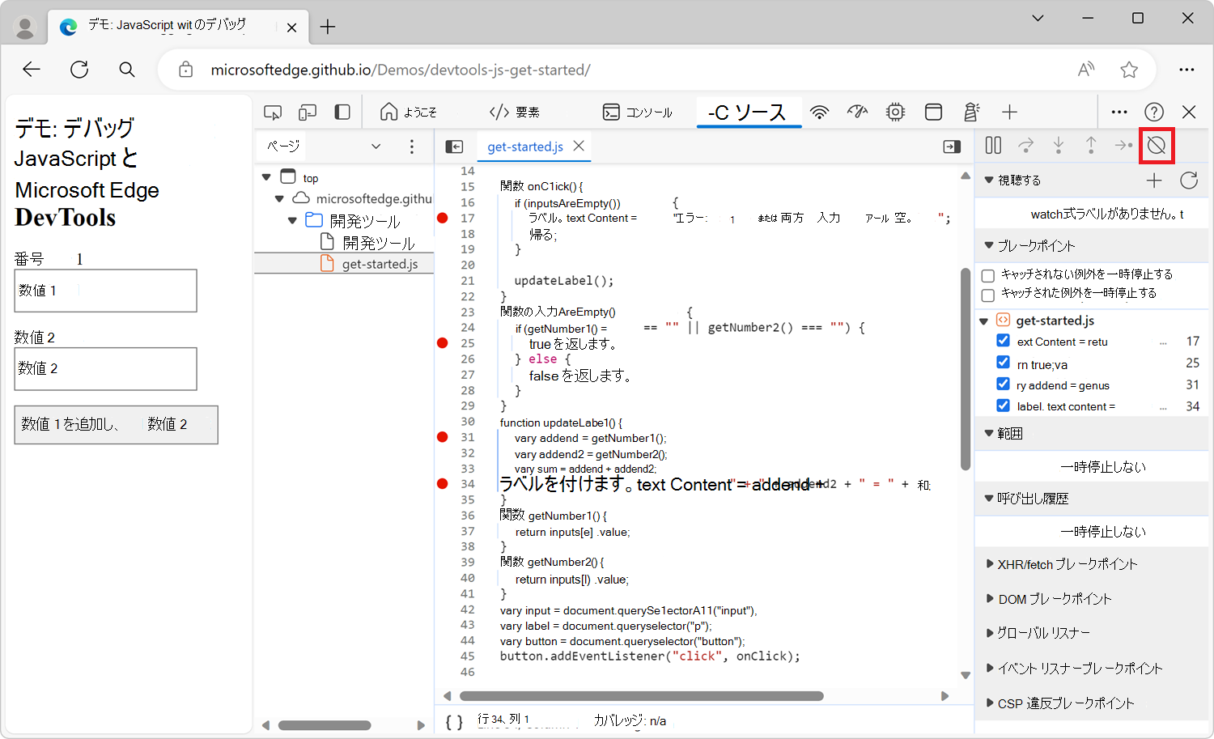The width and height of the screenshot is (1214, 739).
Task: Enable pause on uncaught exceptions checkbox
Action: [988, 276]
